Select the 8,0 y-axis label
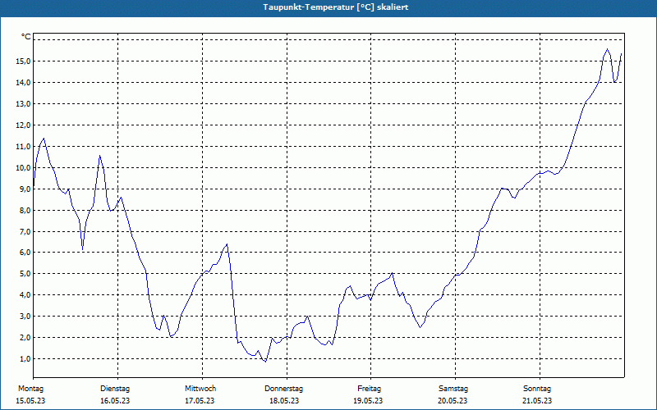 (x=25, y=211)
